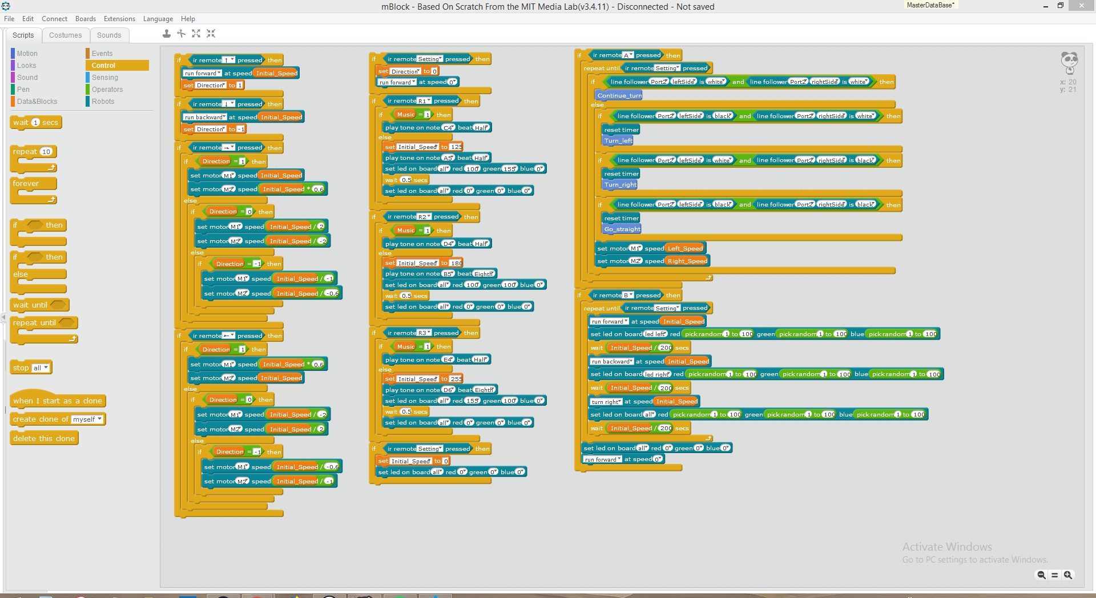Click the Go_straight custom block

click(622, 229)
